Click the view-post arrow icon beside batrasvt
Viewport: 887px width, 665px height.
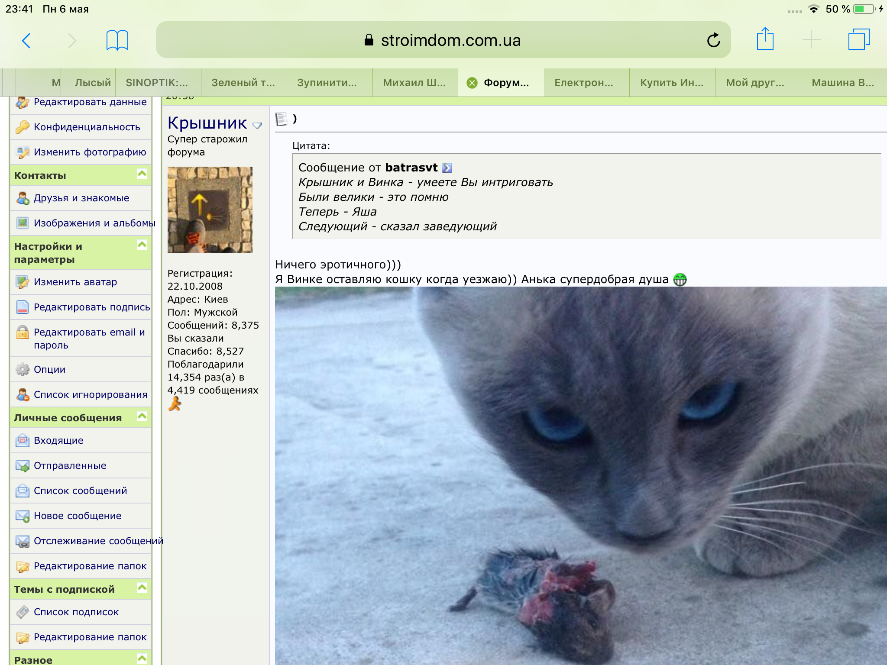click(447, 168)
